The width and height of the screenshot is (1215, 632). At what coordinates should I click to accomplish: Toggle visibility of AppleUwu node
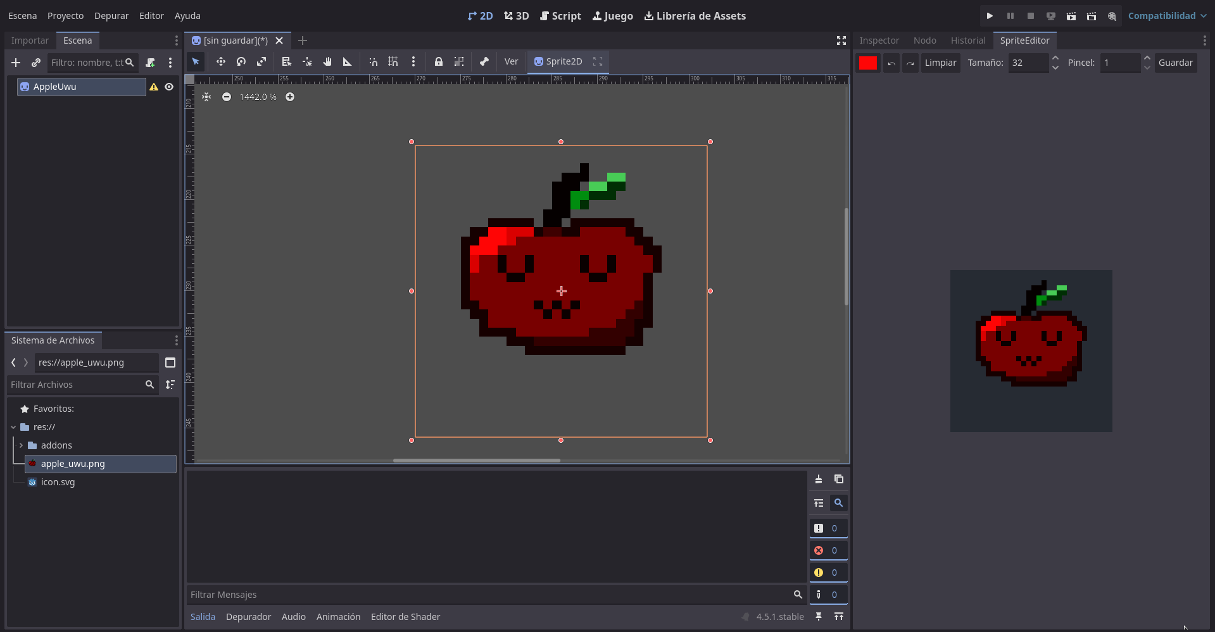point(169,87)
